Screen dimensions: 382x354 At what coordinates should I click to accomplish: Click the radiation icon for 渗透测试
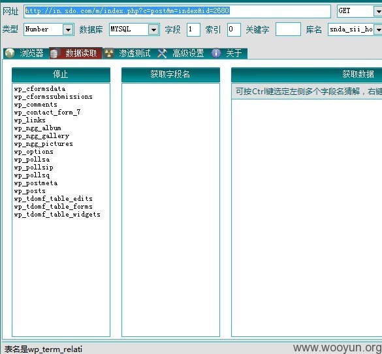[x=109, y=53]
